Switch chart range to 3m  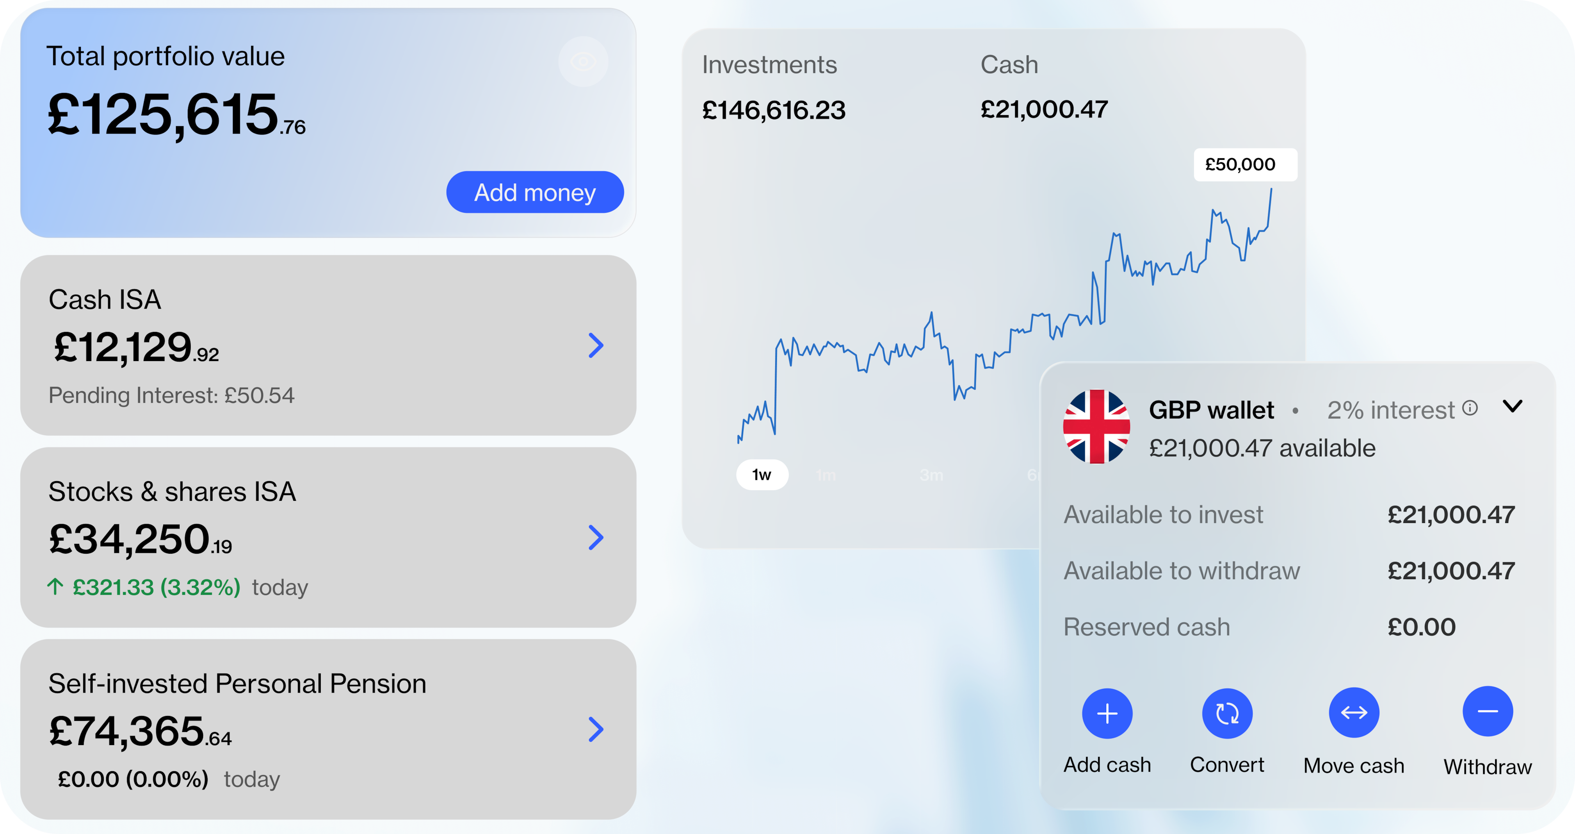931,475
